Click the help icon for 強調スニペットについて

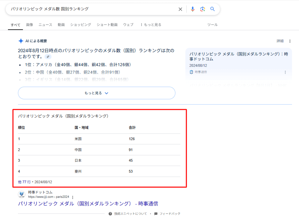coord(110,214)
